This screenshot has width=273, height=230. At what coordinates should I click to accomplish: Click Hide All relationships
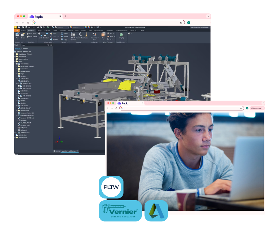(54, 40)
